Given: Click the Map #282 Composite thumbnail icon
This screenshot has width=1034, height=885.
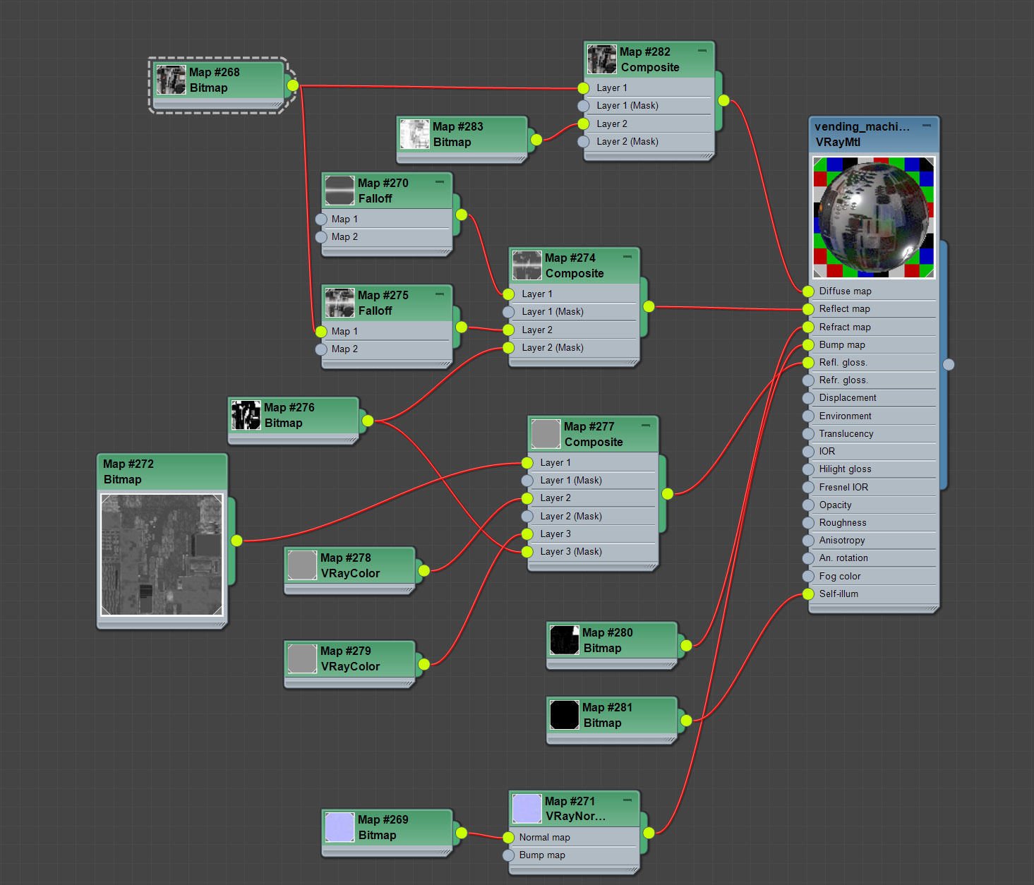Looking at the screenshot, I should point(602,59).
